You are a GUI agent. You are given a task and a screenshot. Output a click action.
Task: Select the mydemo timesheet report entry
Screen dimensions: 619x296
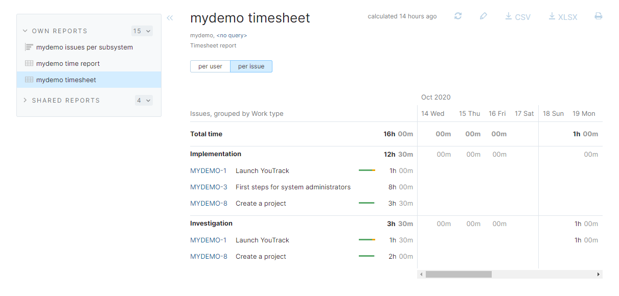click(x=66, y=80)
